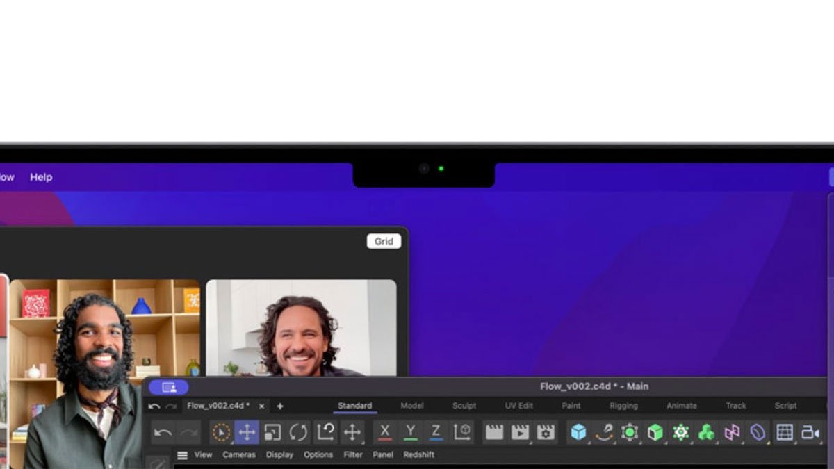Render to Picture Viewer with play clapperboard
The height and width of the screenshot is (469, 834).
coord(520,432)
